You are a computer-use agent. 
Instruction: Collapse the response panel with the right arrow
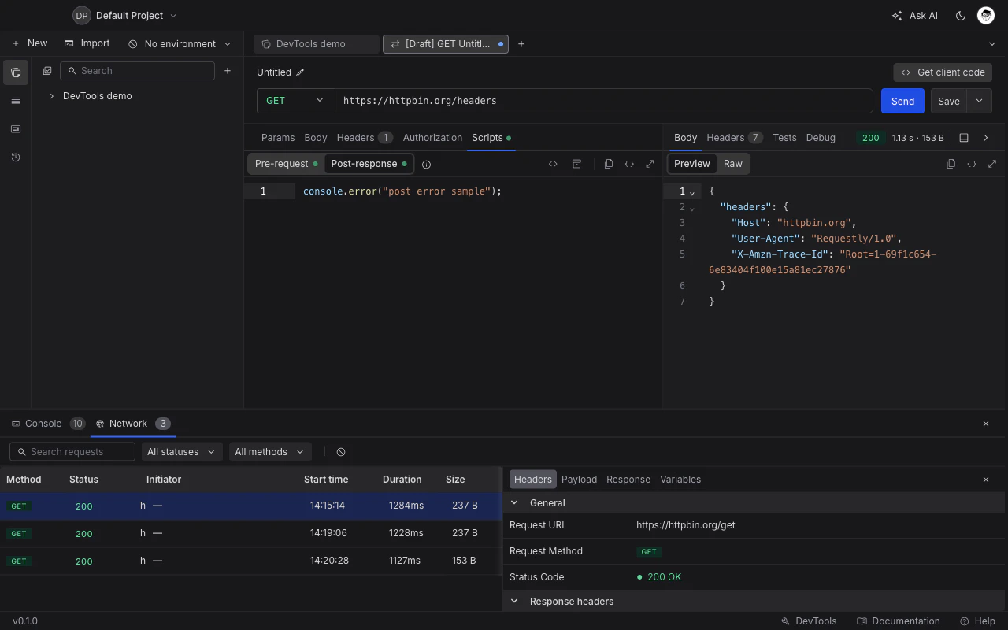pyautogui.click(x=986, y=138)
